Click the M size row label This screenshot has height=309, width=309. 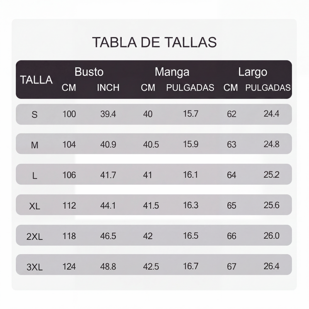(34, 145)
